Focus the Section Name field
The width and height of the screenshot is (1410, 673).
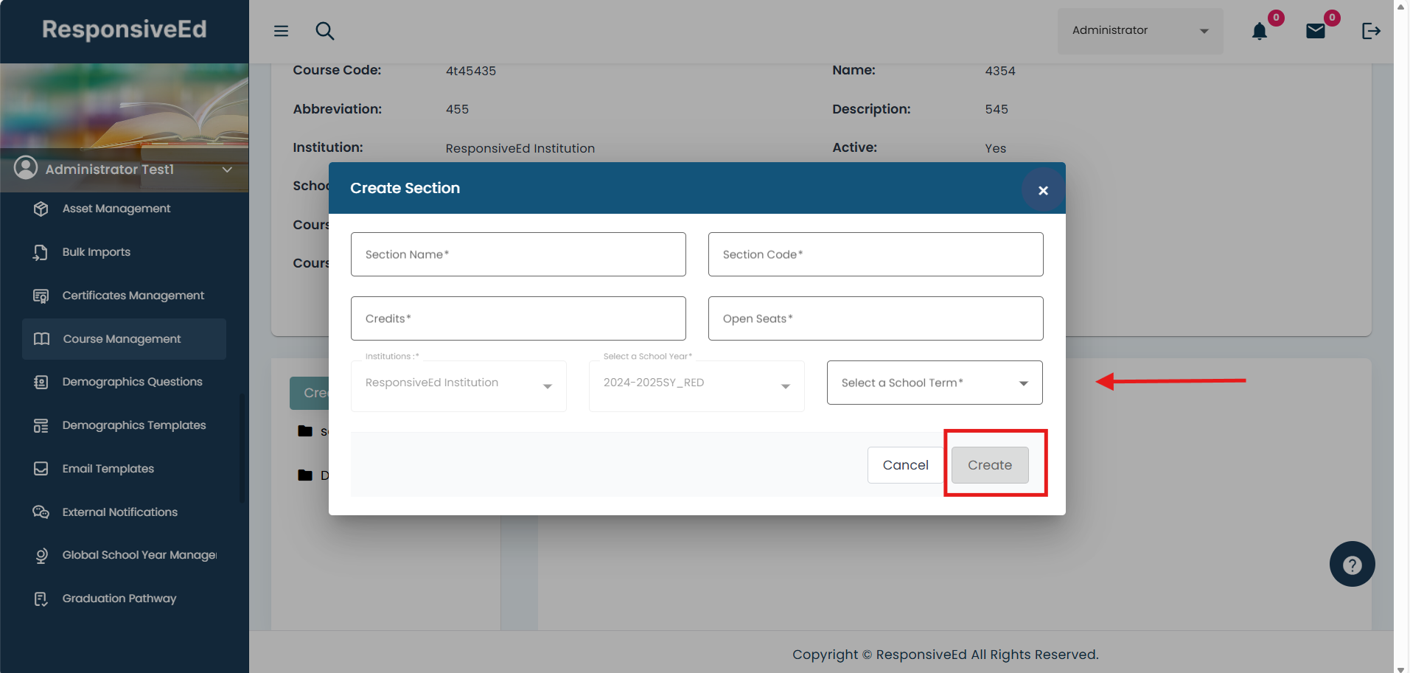(518, 254)
